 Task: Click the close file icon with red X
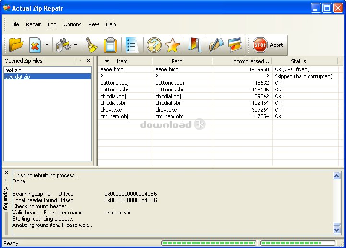35,45
